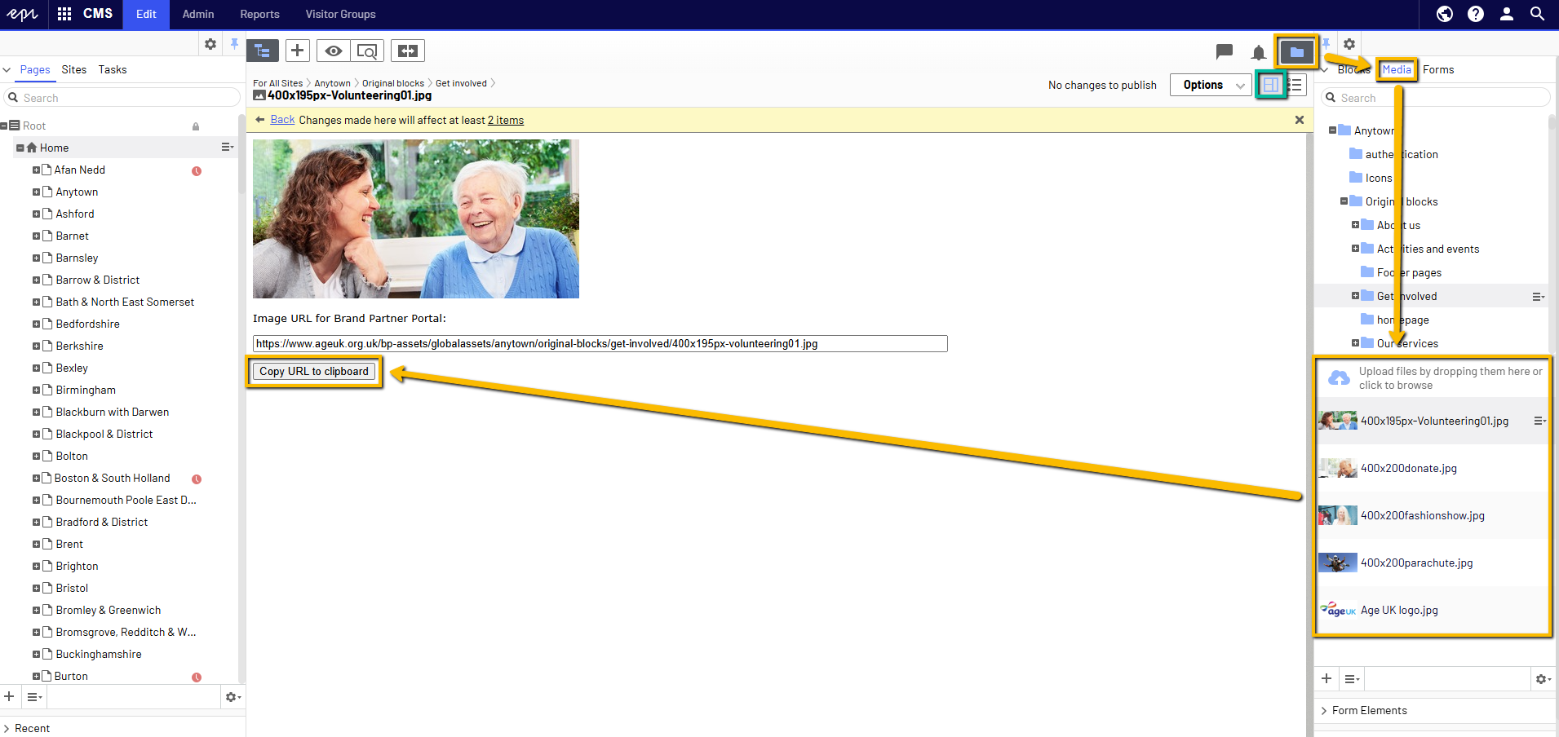The width and height of the screenshot is (1559, 737).
Task: Open the Options dropdown
Action: (x=1211, y=85)
